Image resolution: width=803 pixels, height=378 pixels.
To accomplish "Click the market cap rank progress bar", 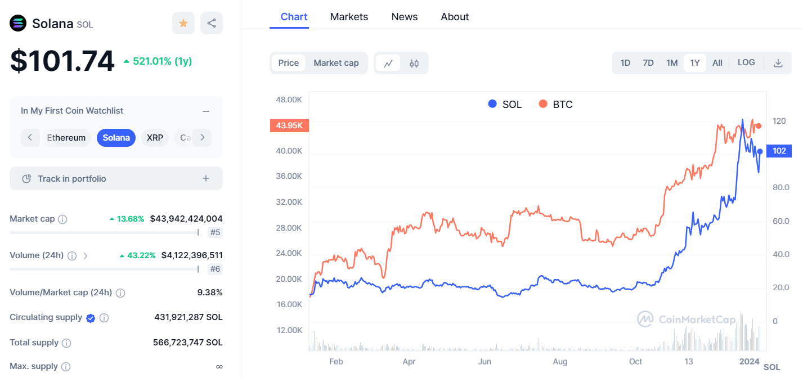I will [x=104, y=232].
